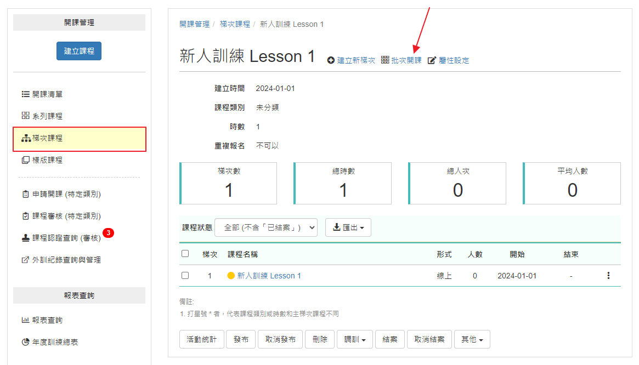Click the 開課清單 list icon in sidebar
This screenshot has width=639, height=365.
[x=25, y=94]
